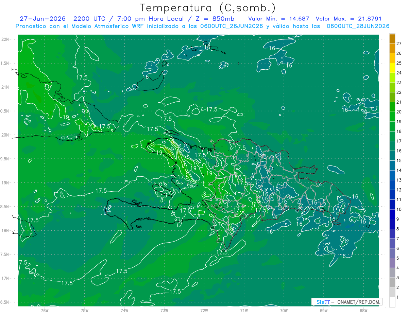Viewport: 408px width, 315px height.
Task: Pick the white bottom swatch of the color scale
Action: [392, 302]
